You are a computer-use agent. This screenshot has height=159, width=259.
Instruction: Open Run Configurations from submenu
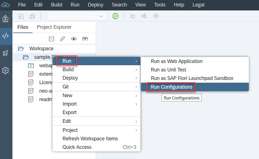click(195, 87)
